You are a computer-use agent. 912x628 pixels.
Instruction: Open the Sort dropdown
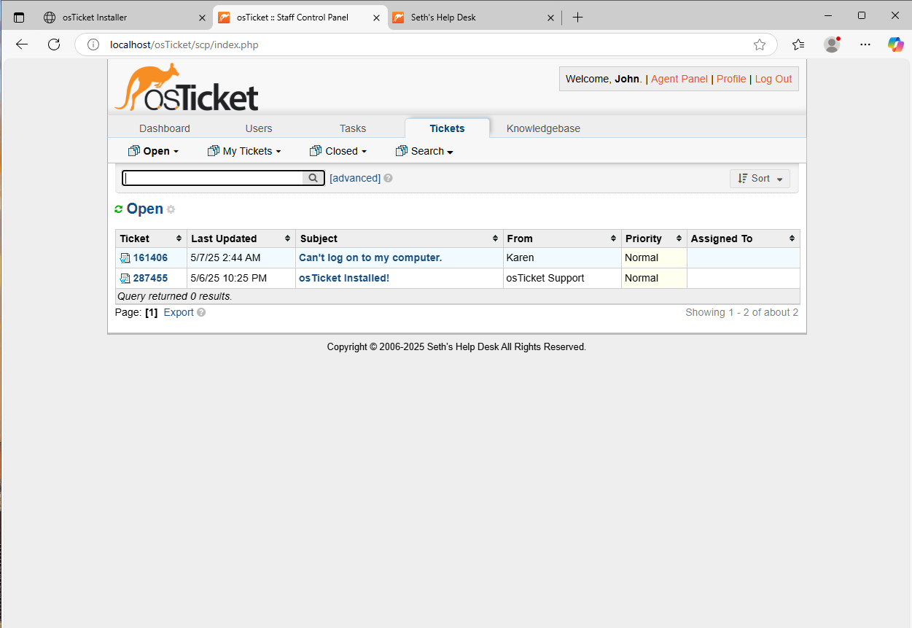(760, 178)
